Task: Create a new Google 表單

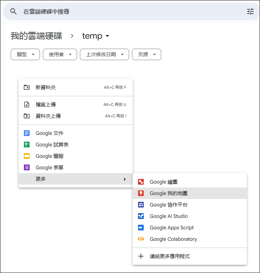Action: click(x=76, y=167)
